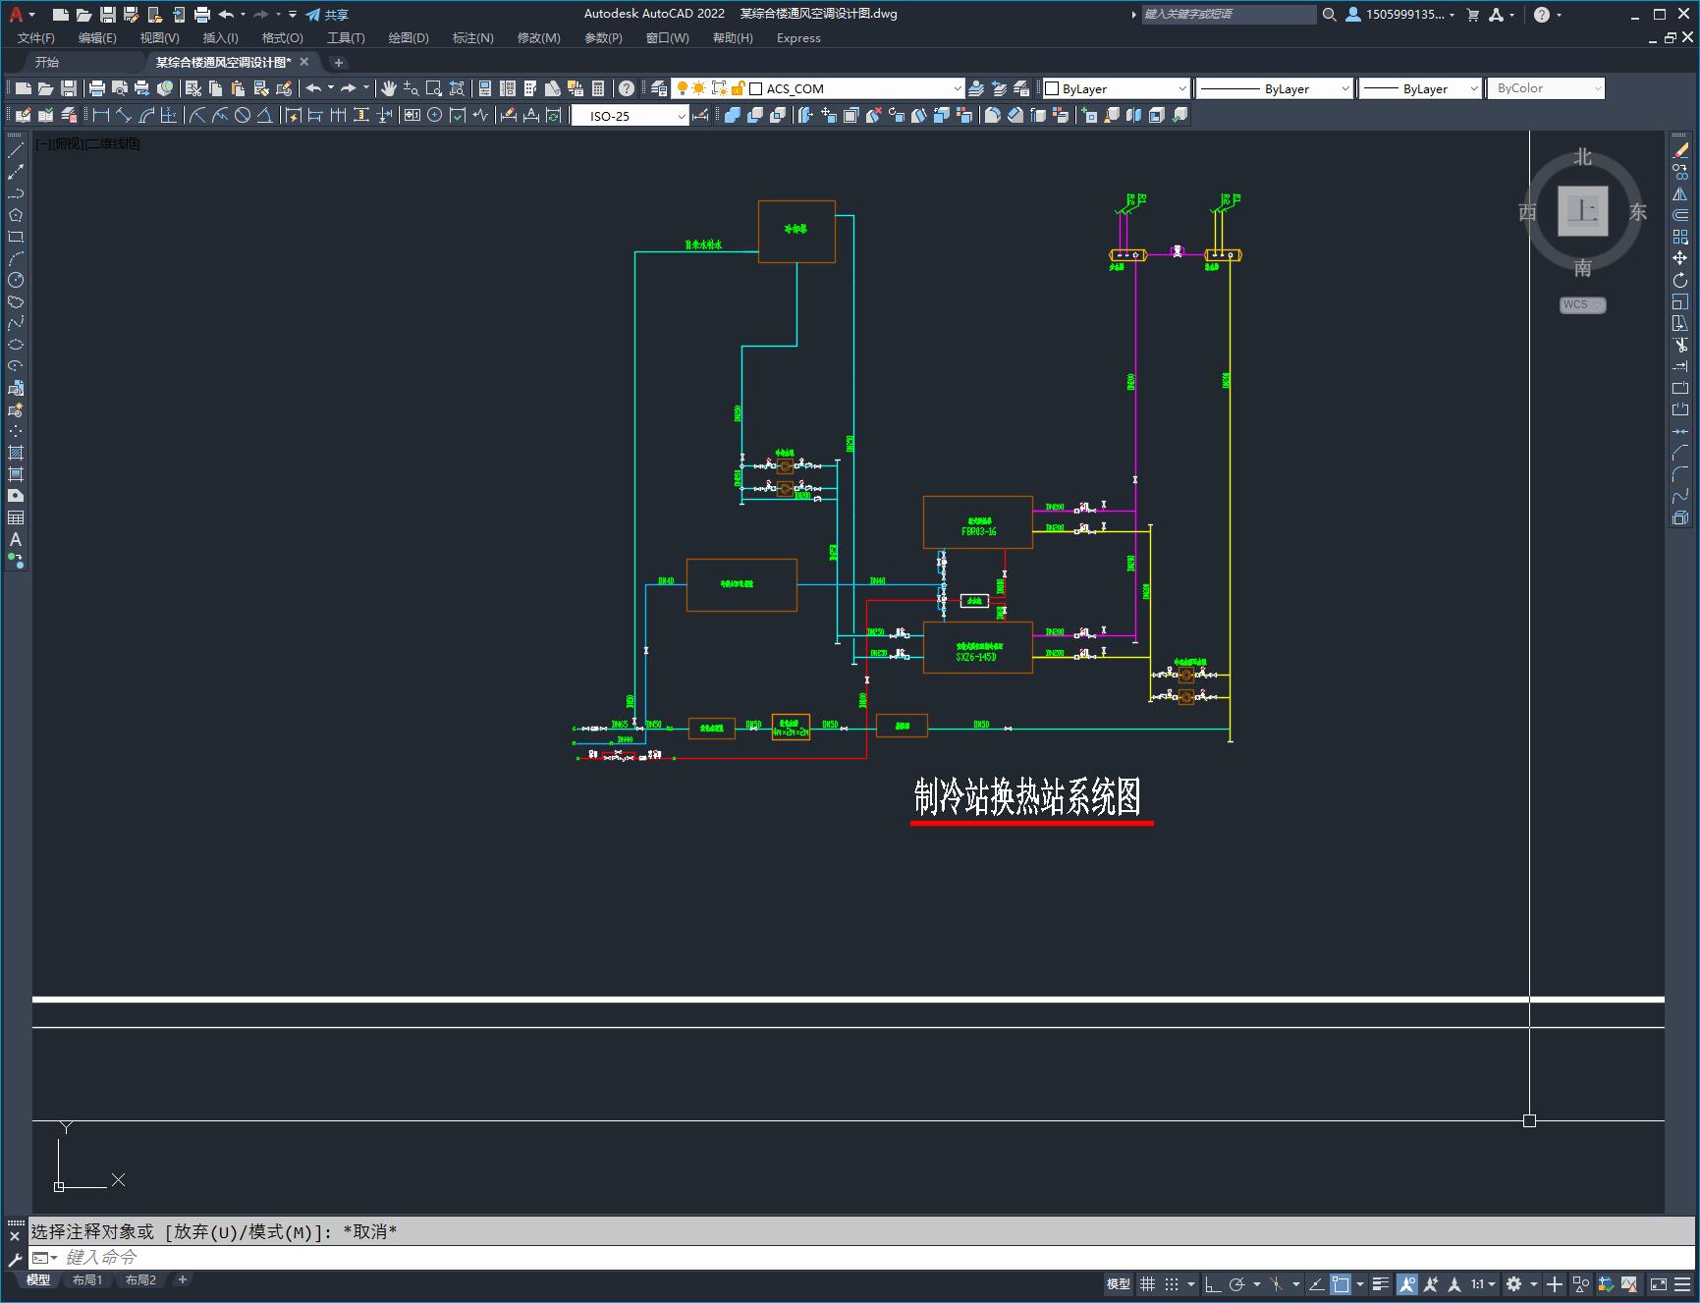Switch to the 布局1 layout tab
Screen dimensions: 1700x1303
coord(86,1280)
